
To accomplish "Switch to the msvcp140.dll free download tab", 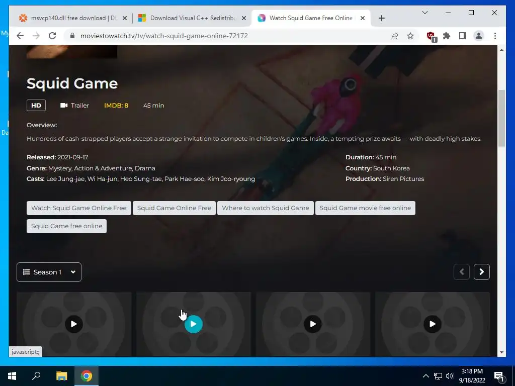I will (73, 18).
